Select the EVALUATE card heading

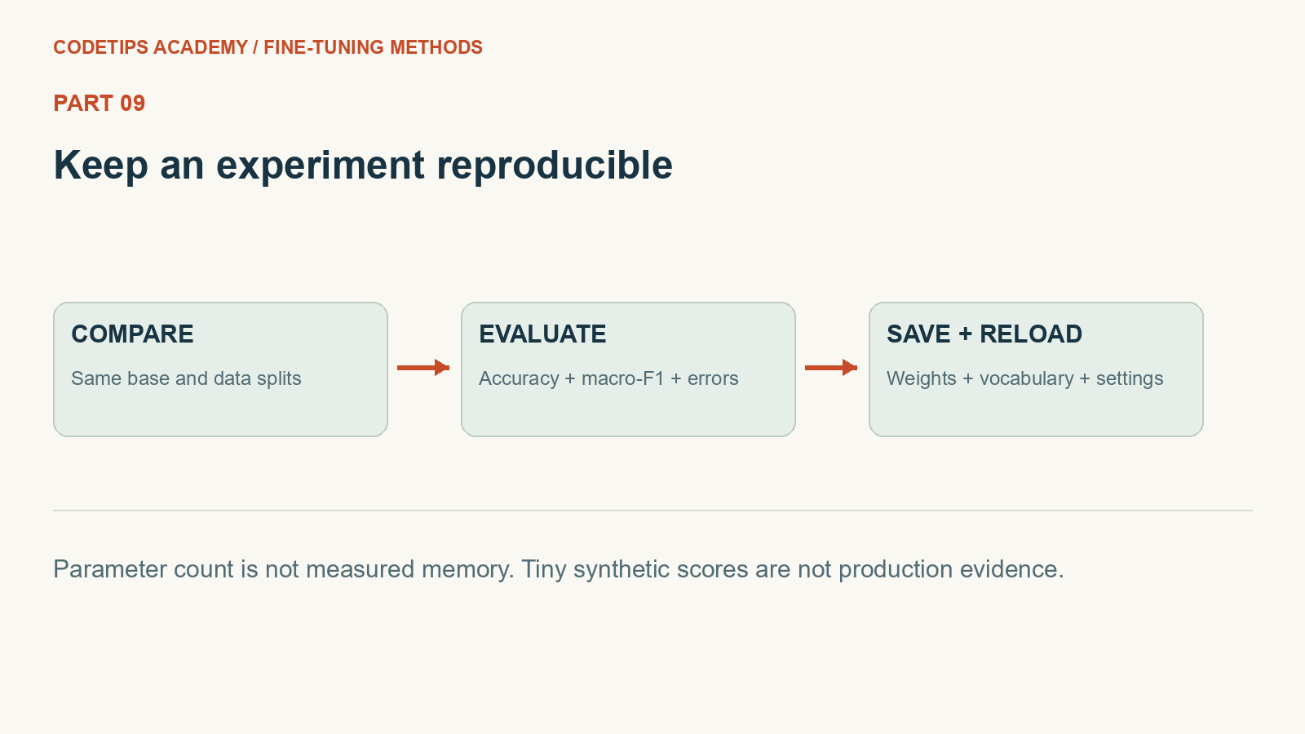pos(542,334)
